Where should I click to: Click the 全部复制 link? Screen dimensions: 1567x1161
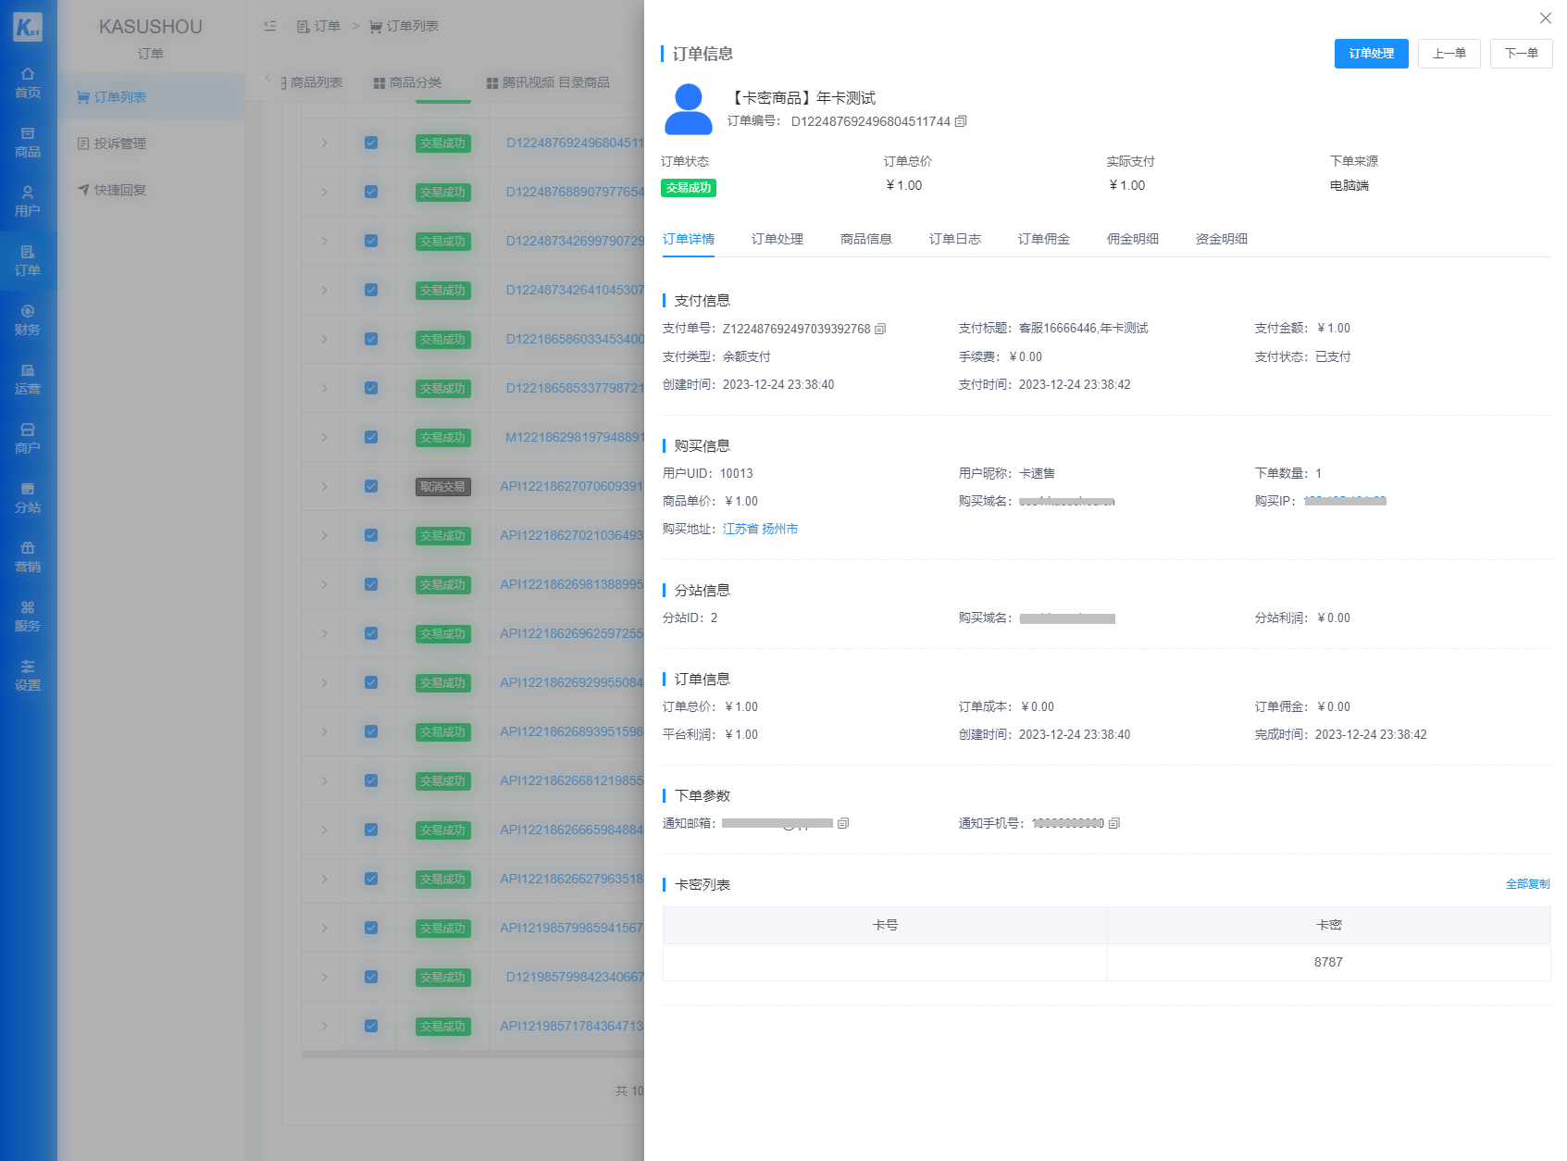(x=1527, y=884)
